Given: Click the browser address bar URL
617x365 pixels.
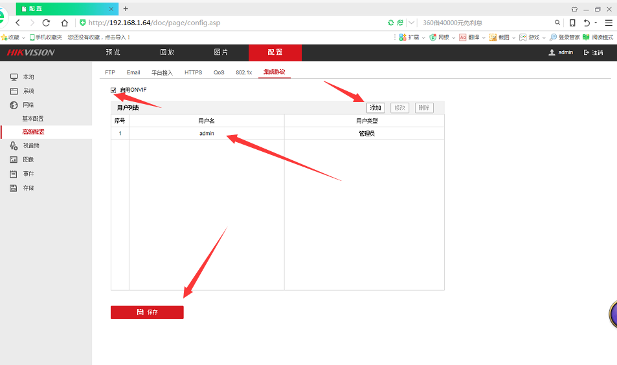Looking at the screenshot, I should click(154, 23).
